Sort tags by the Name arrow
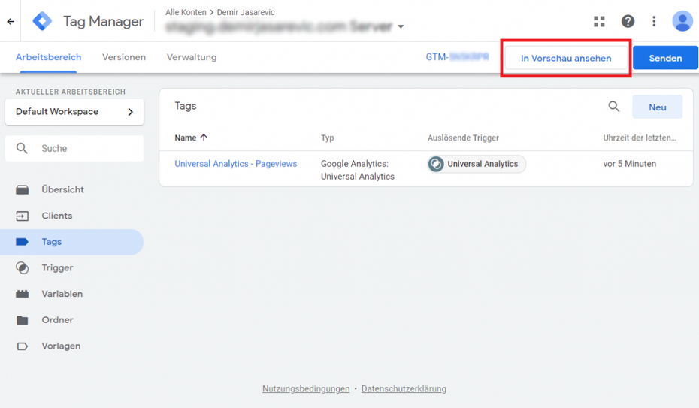The image size is (699, 408). click(204, 138)
